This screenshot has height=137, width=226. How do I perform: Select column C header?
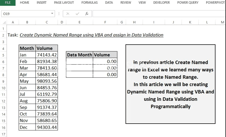tap(47, 22)
